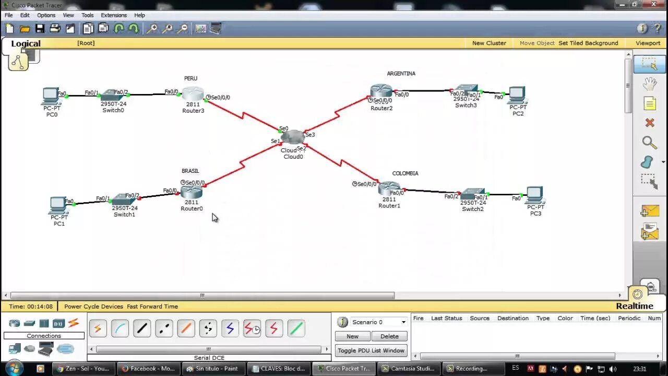Zoom out of the workspace
Screen dimensions: 668x376
click(x=182, y=29)
